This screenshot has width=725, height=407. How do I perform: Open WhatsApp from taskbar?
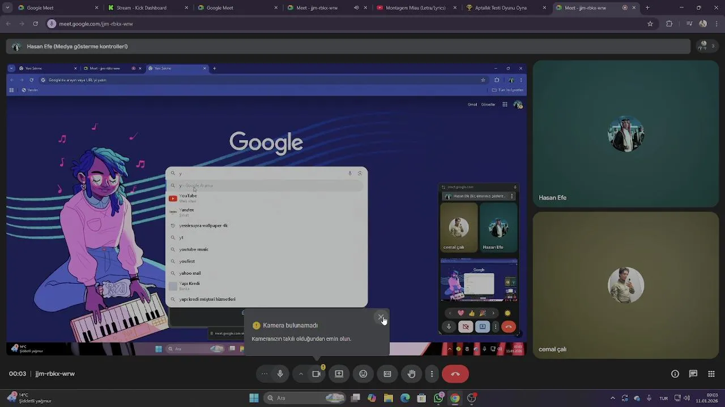[438, 398]
